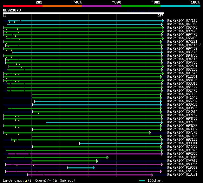The image size is (203, 183).
Task: Click the yellow gap symbol in the legend
Action: 26,181
